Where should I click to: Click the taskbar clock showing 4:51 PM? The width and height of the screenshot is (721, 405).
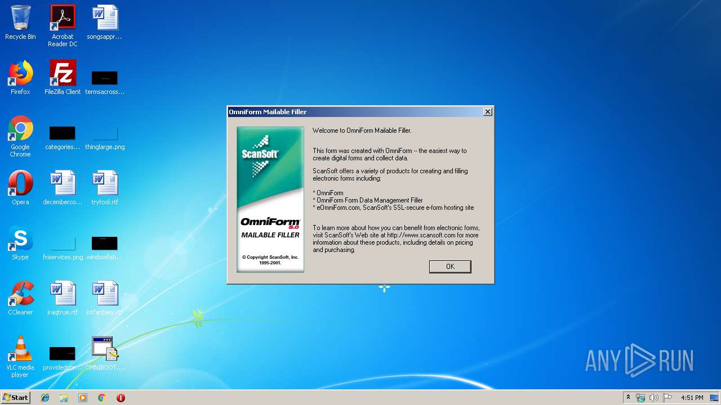coord(692,398)
